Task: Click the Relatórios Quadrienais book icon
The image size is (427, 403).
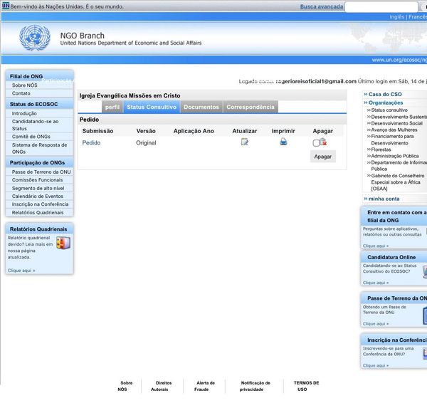Action: [x=63, y=244]
